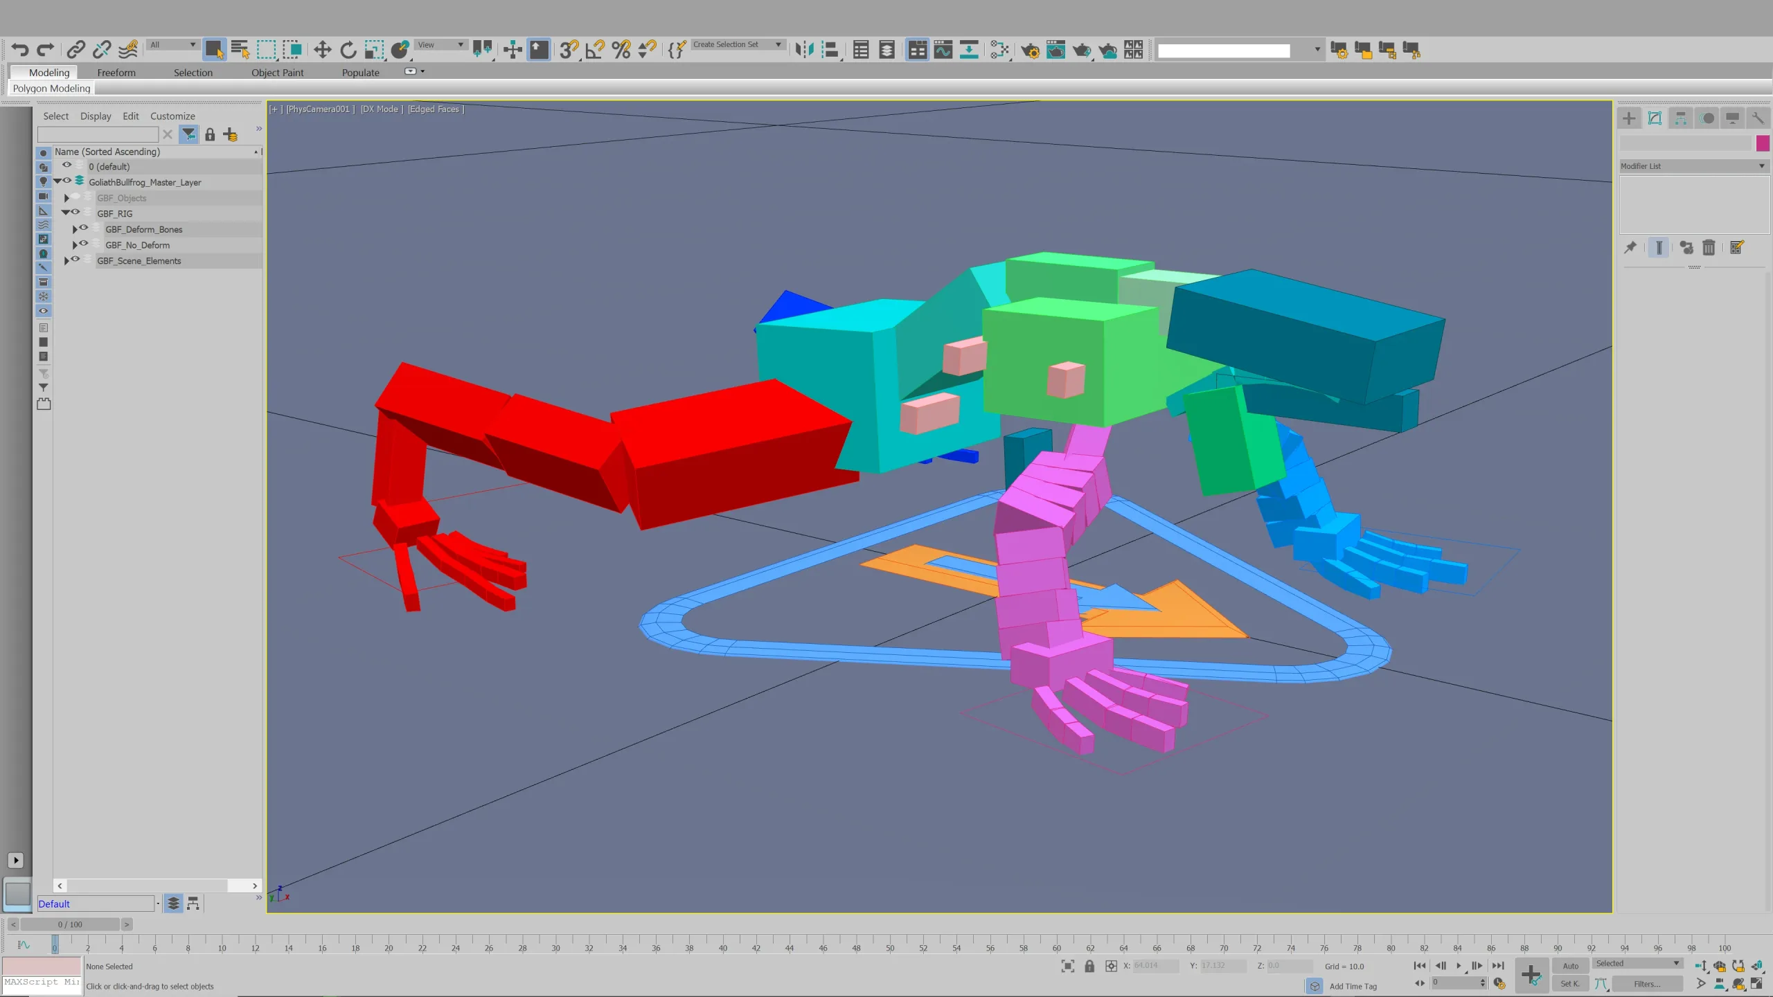Toggle Angle Snap

pyautogui.click(x=595, y=50)
